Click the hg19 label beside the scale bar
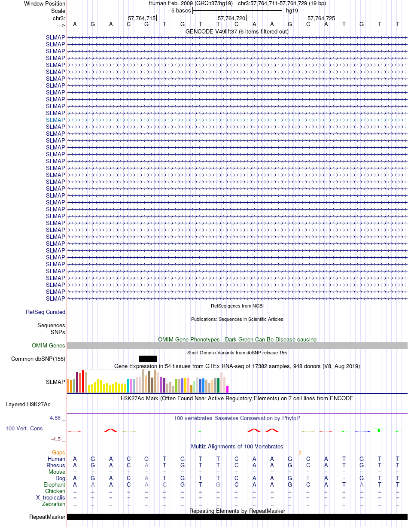The width and height of the screenshot is (408, 527). click(292, 10)
